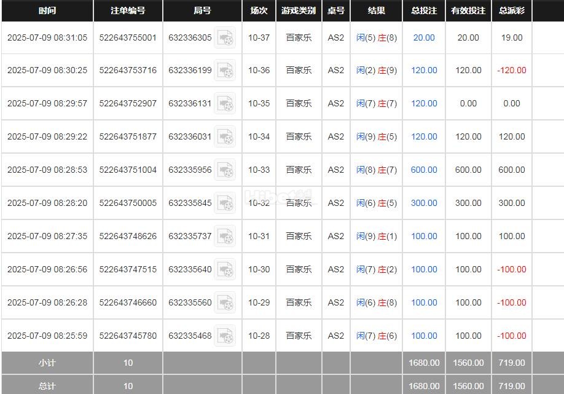The width and height of the screenshot is (564, 394).
Task: View video replay of round 632335956
Action: point(225,170)
